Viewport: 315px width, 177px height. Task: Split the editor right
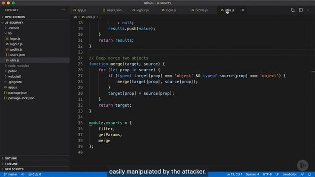point(301,10)
